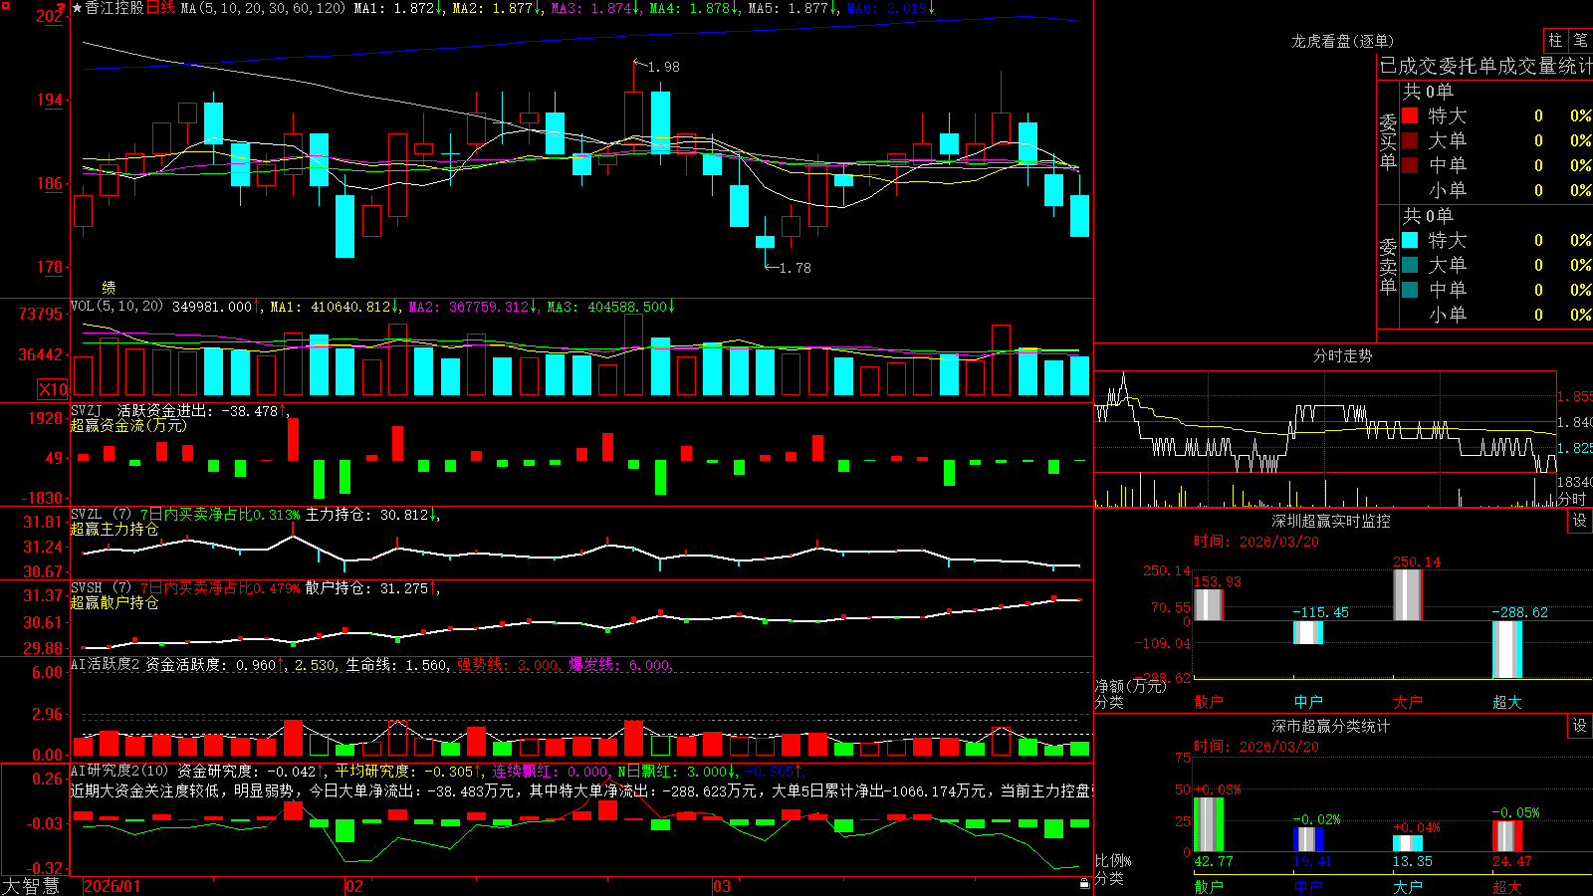Click the 超大 bar showing -288.62
The image size is (1593, 896).
point(1507,649)
